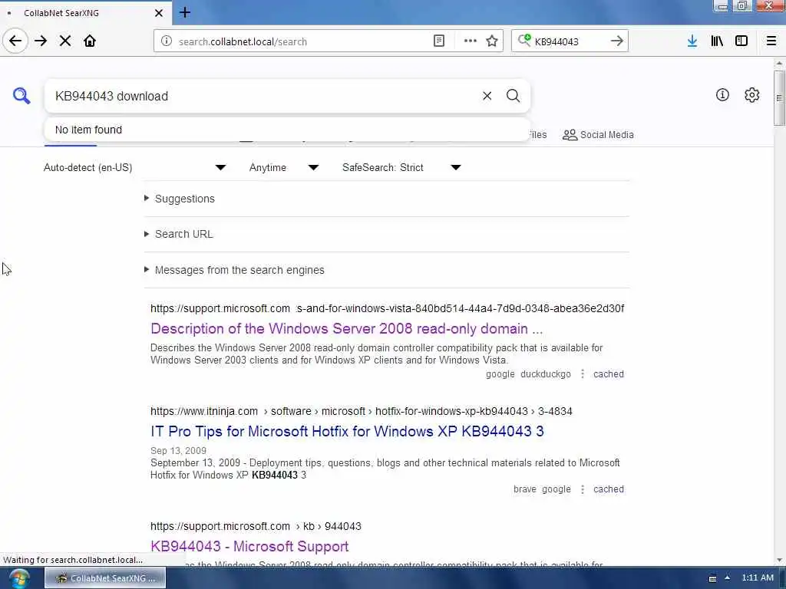Click the SearXNG magnifier logo
786x589 pixels.
21,95
